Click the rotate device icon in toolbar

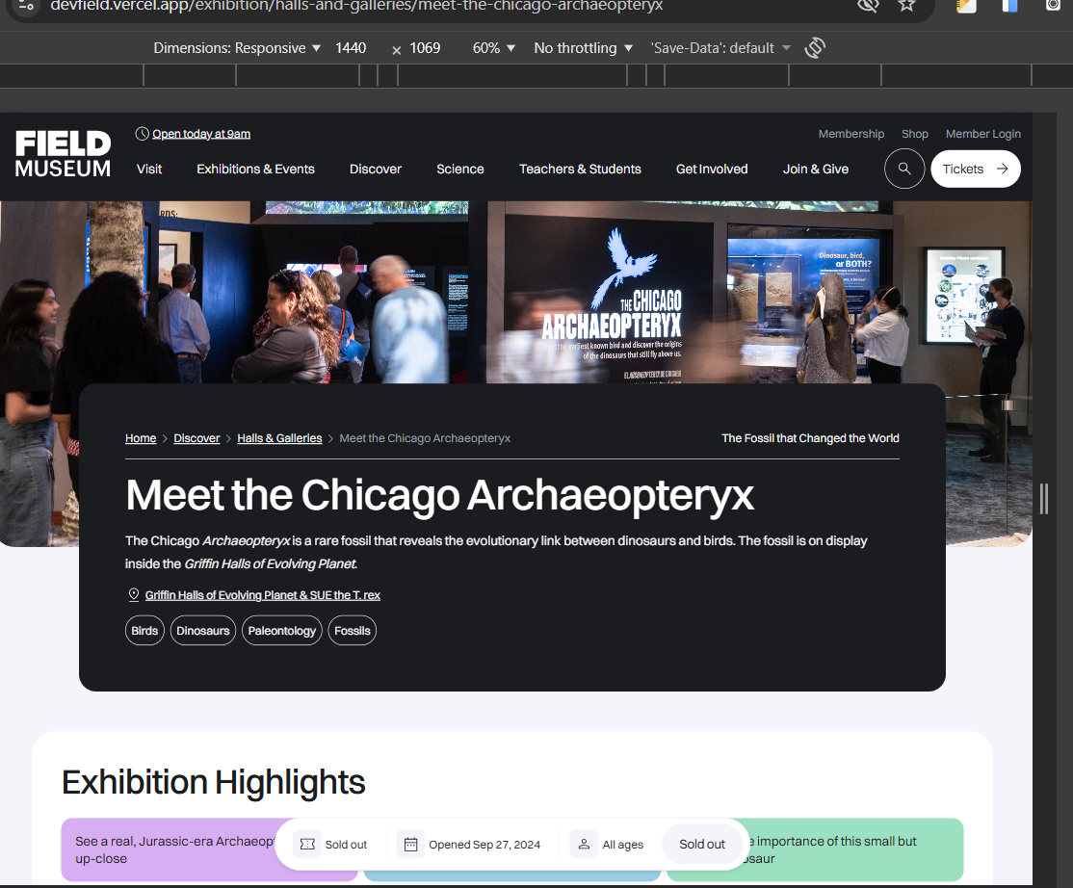coord(814,48)
